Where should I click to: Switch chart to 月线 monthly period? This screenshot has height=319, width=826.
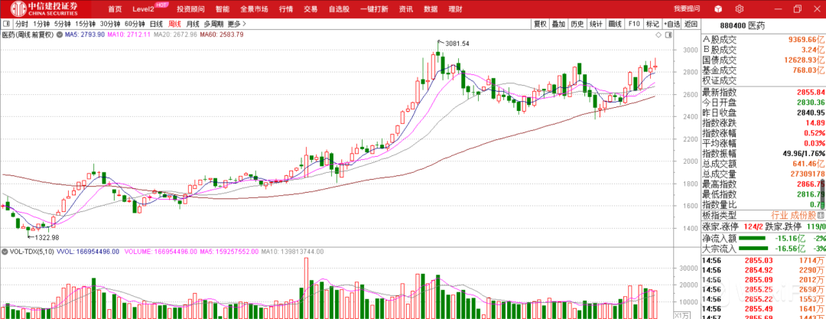(x=193, y=24)
